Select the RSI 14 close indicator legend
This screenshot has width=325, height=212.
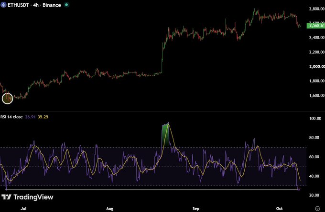(11, 117)
